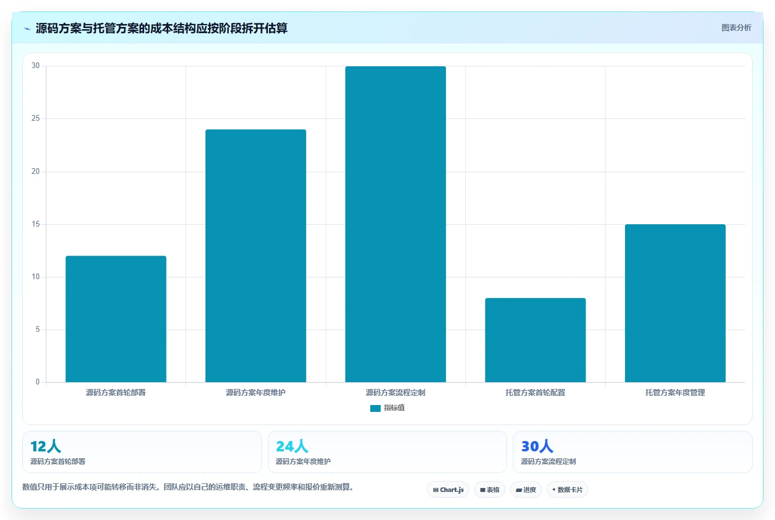
Task: Open the 30人 data card
Action: (x=632, y=452)
